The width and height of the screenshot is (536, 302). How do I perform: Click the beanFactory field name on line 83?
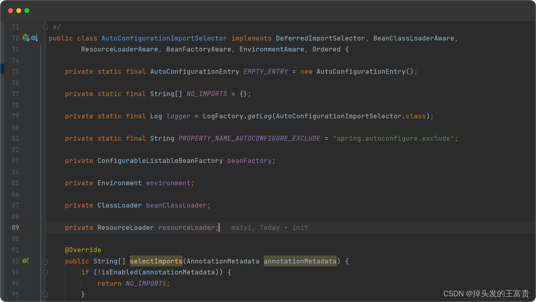point(250,161)
